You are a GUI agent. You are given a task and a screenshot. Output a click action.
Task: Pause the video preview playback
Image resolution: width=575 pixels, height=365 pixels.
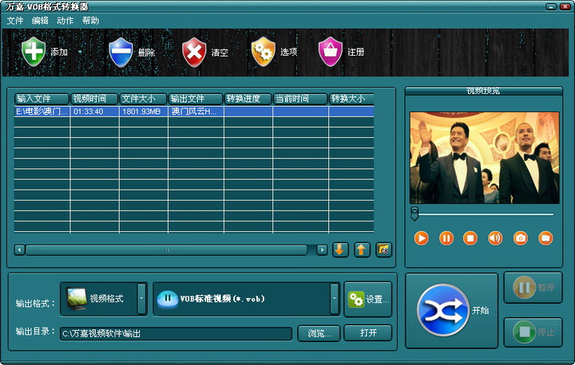446,238
